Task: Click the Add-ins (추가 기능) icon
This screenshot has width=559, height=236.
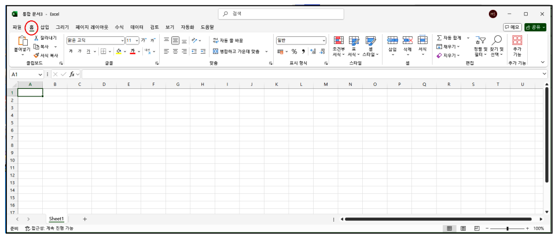Action: click(x=517, y=40)
